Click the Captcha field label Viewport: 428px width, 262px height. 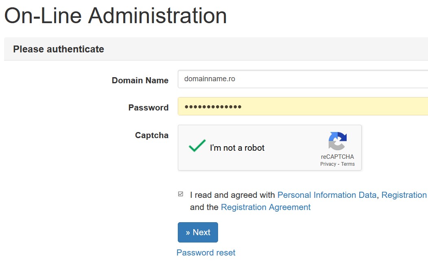point(152,136)
